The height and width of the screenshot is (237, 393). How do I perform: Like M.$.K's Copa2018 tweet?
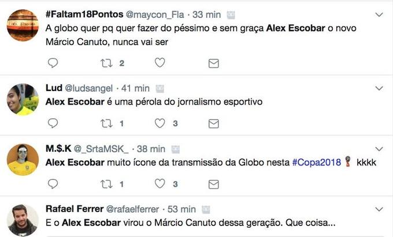pos(160,184)
